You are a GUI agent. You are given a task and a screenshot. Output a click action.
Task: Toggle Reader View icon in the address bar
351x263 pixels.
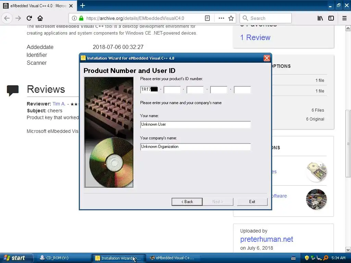(207, 18)
